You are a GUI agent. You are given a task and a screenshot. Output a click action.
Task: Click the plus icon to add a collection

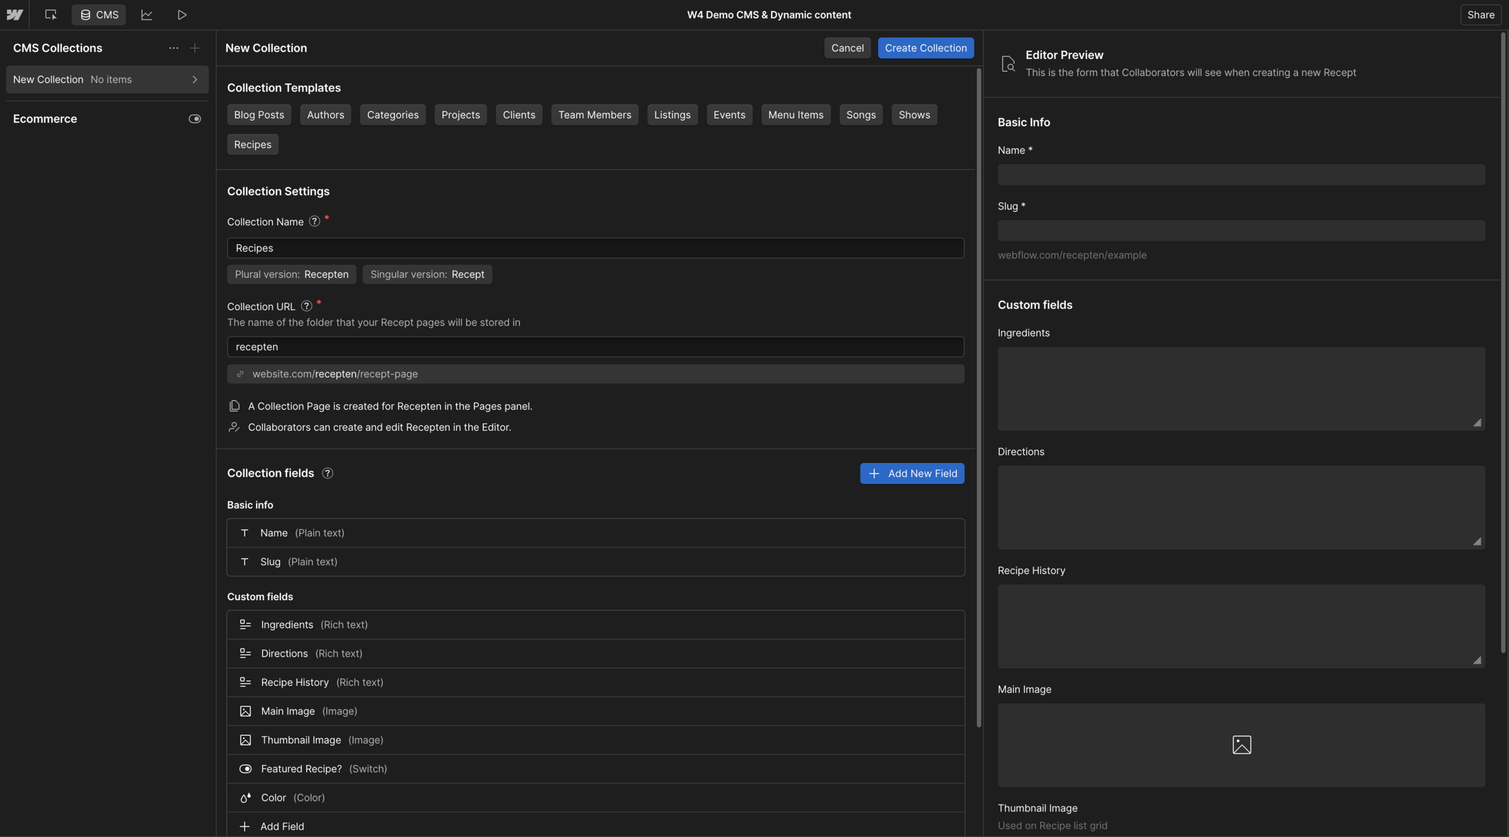pyautogui.click(x=195, y=48)
